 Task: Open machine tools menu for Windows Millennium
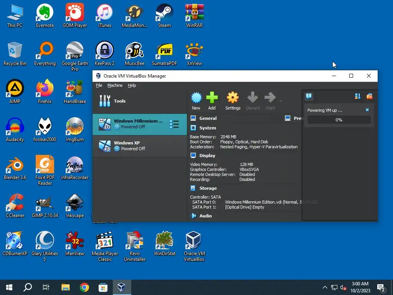coord(174,124)
